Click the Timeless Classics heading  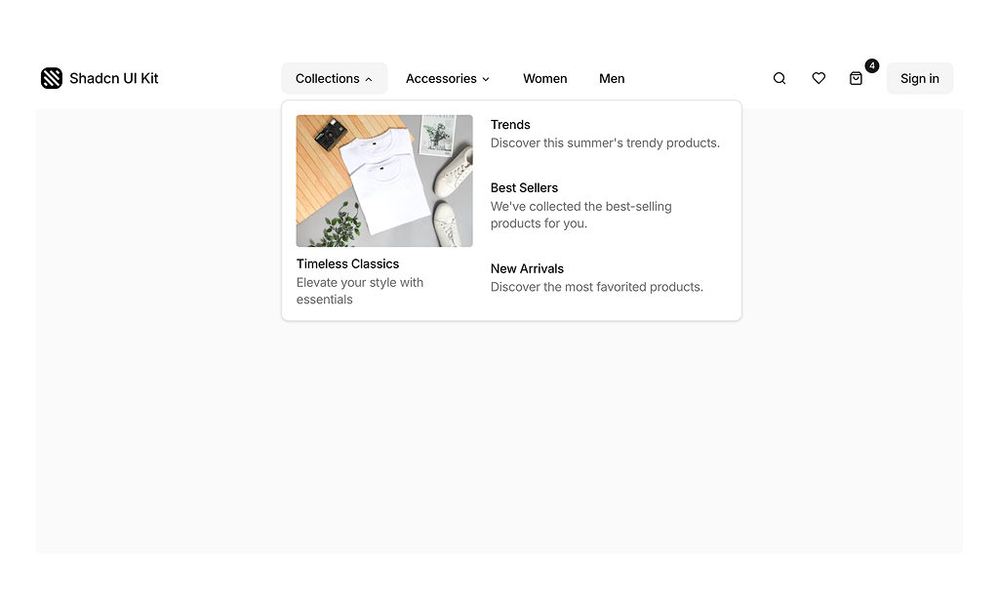pos(347,263)
